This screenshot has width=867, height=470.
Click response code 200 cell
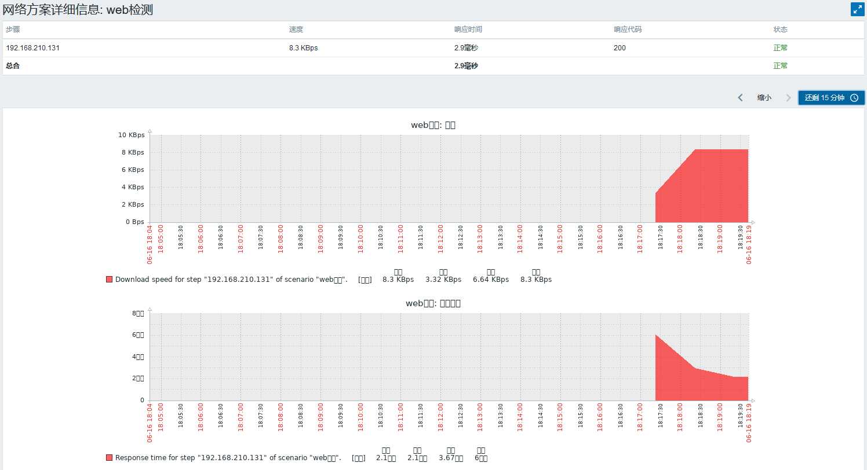620,48
